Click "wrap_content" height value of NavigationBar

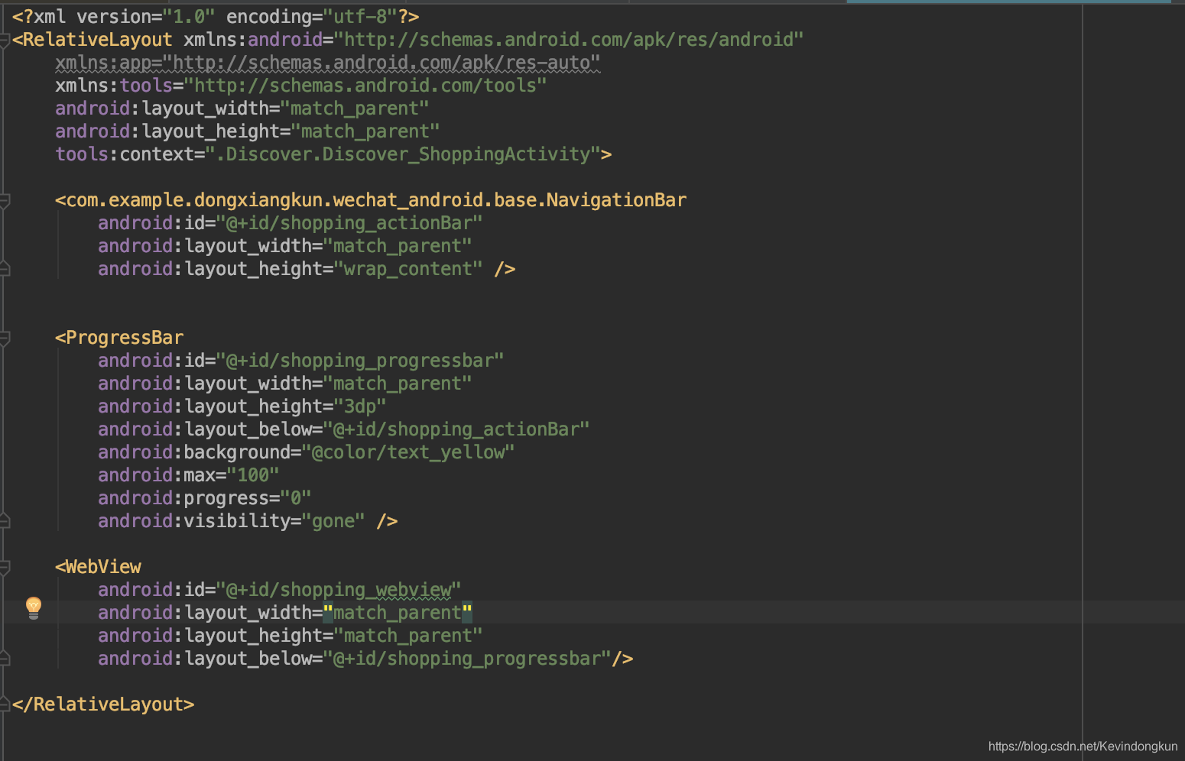[408, 269]
